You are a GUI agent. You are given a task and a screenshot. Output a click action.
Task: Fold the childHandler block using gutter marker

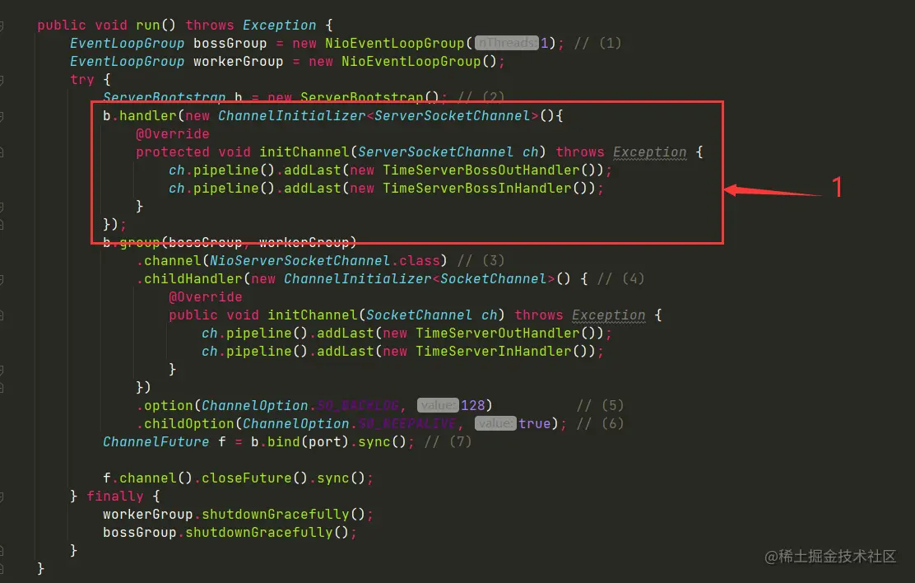(2, 279)
